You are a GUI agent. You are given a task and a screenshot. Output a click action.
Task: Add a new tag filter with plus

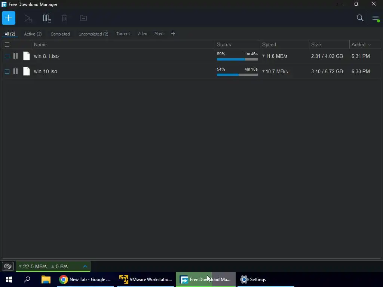click(x=173, y=34)
